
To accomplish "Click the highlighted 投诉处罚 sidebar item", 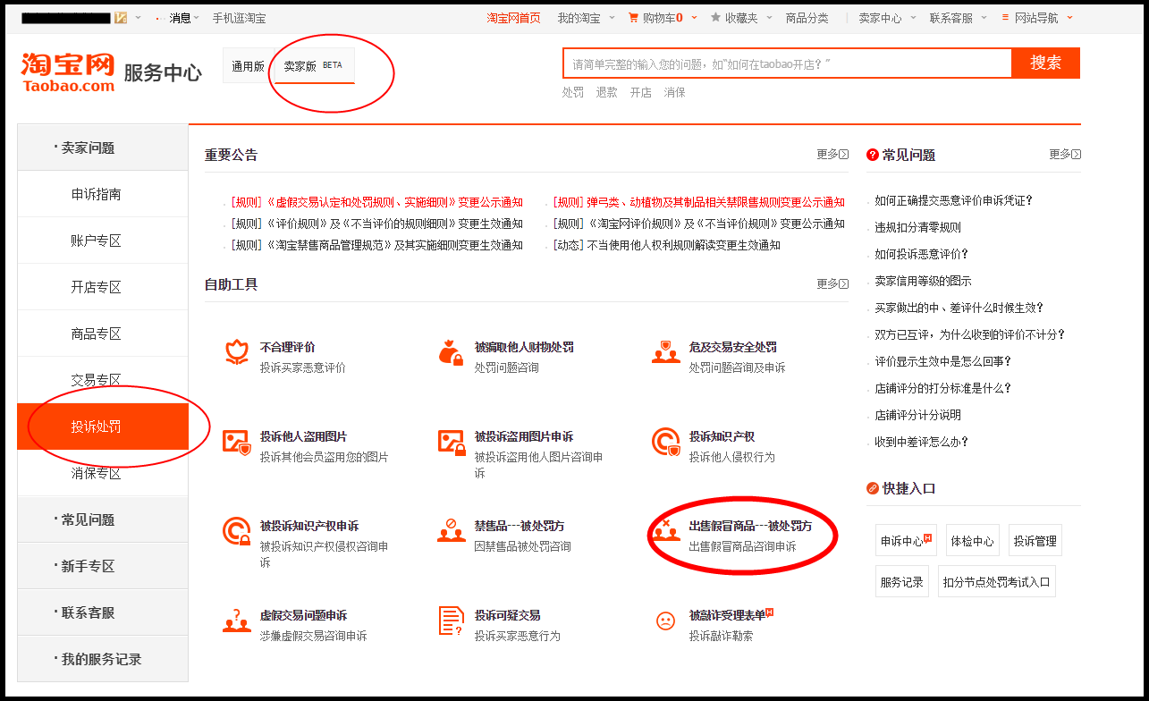I will tap(103, 427).
